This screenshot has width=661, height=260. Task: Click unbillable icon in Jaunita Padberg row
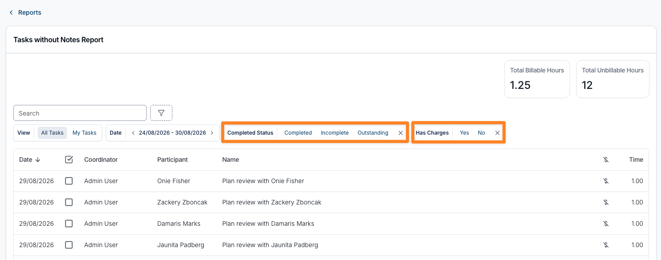pos(606,245)
